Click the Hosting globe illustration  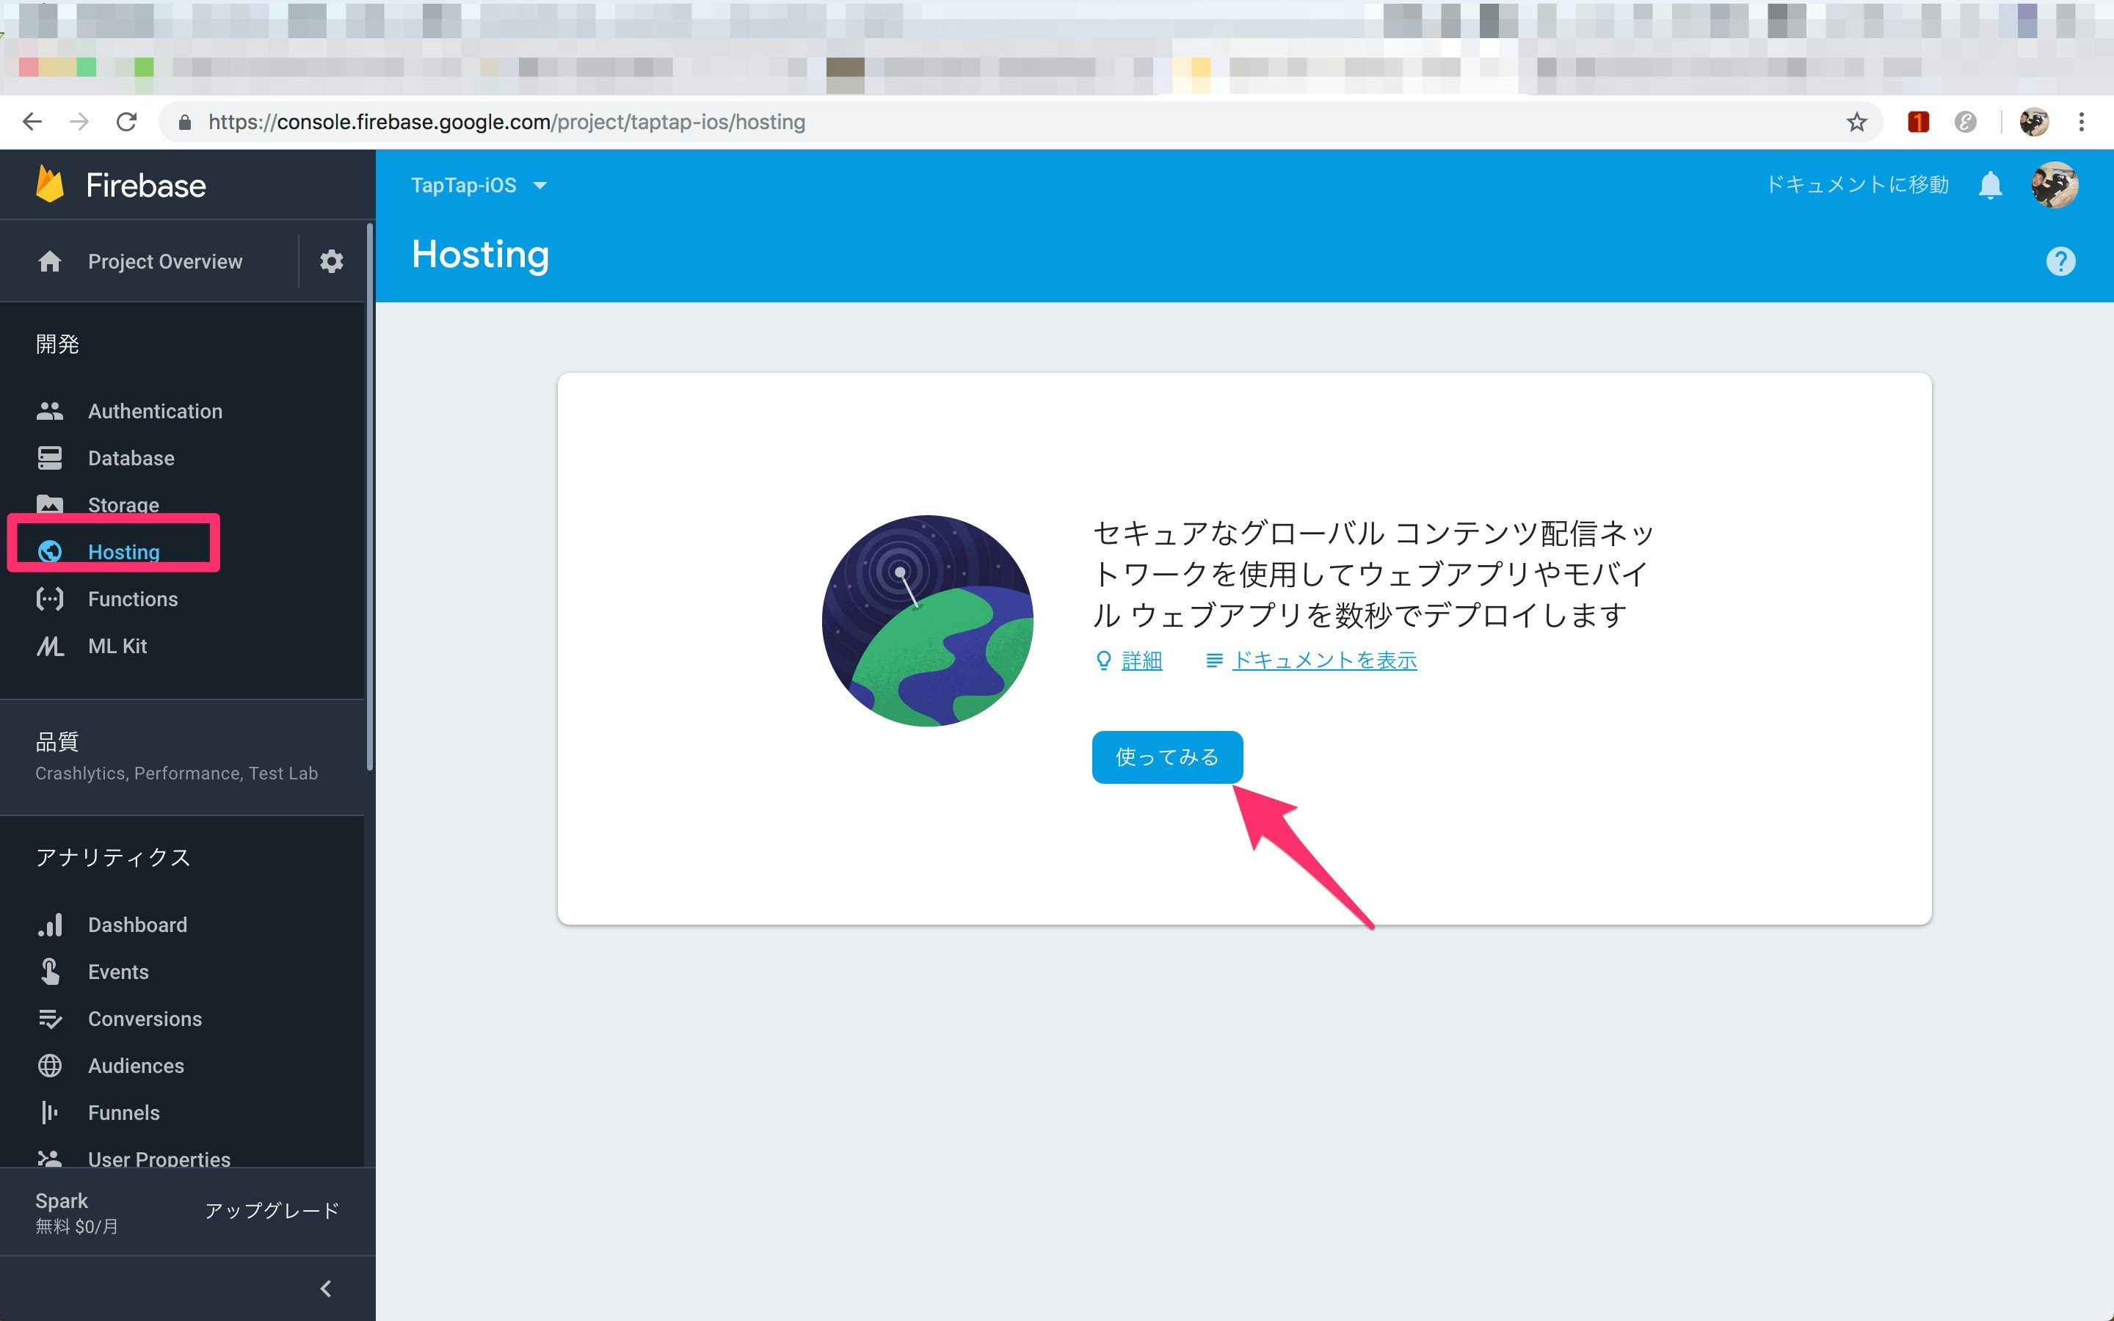pyautogui.click(x=927, y=620)
